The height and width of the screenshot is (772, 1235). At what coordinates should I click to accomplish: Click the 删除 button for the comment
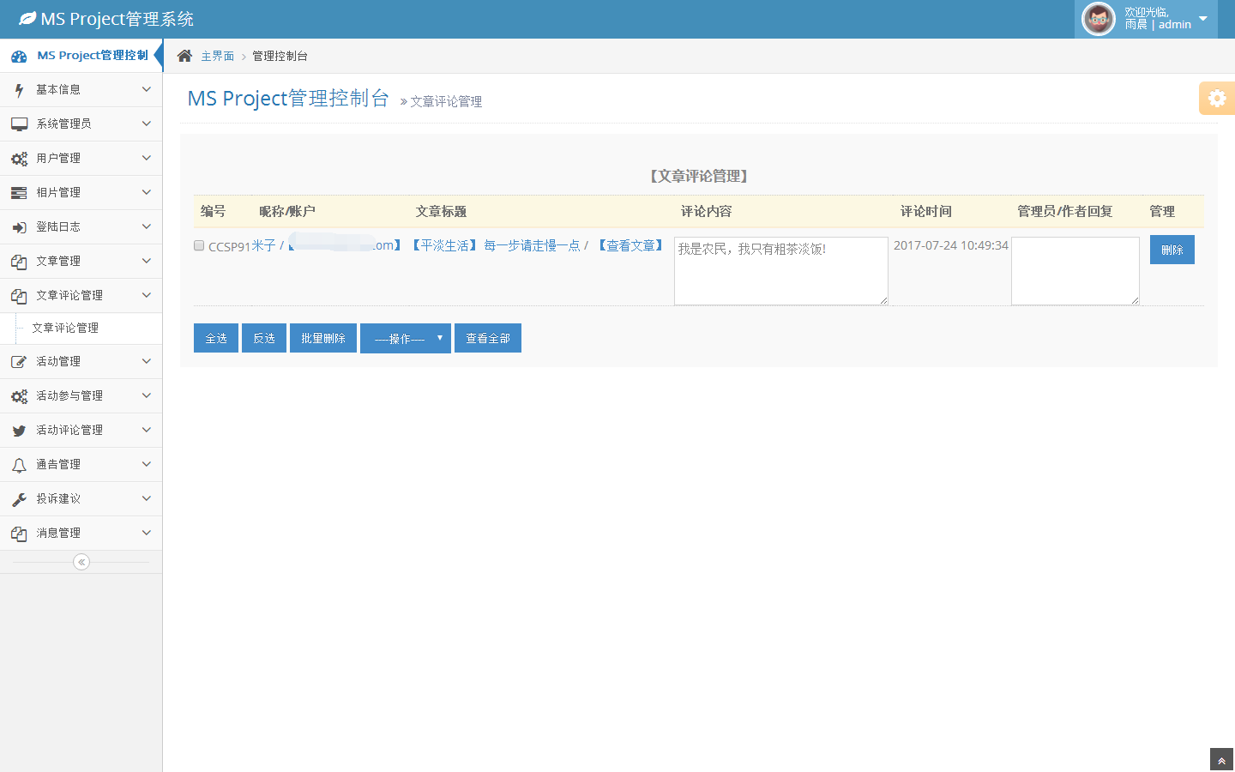[1172, 250]
